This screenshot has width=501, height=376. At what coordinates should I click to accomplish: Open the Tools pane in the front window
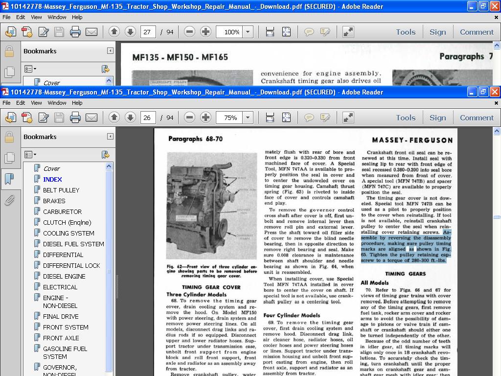tap(406, 117)
